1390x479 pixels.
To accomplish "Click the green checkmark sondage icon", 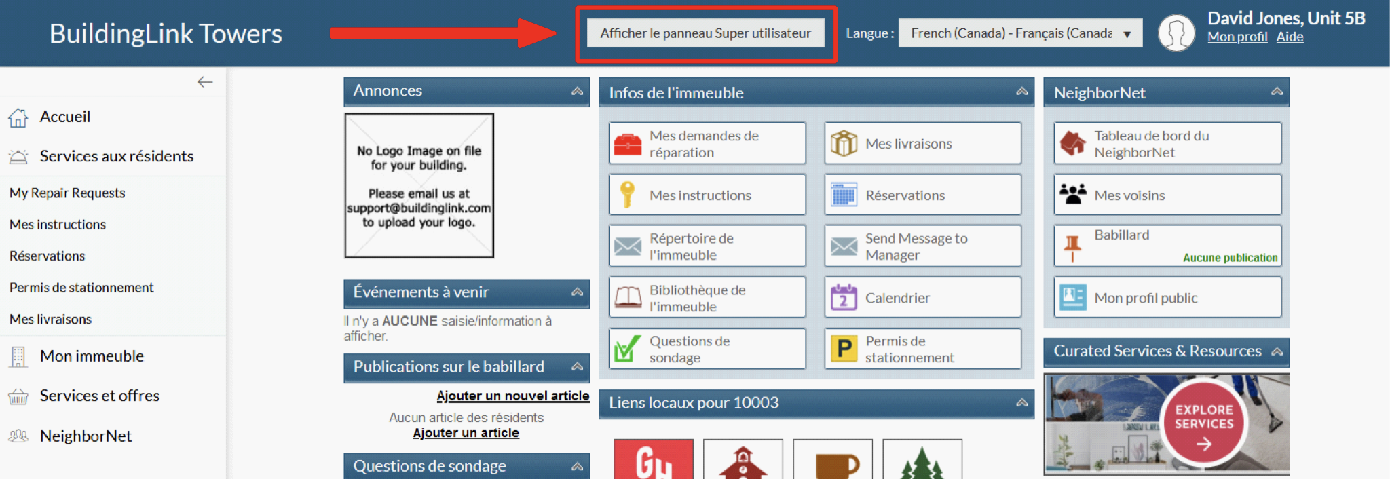I will (x=628, y=349).
